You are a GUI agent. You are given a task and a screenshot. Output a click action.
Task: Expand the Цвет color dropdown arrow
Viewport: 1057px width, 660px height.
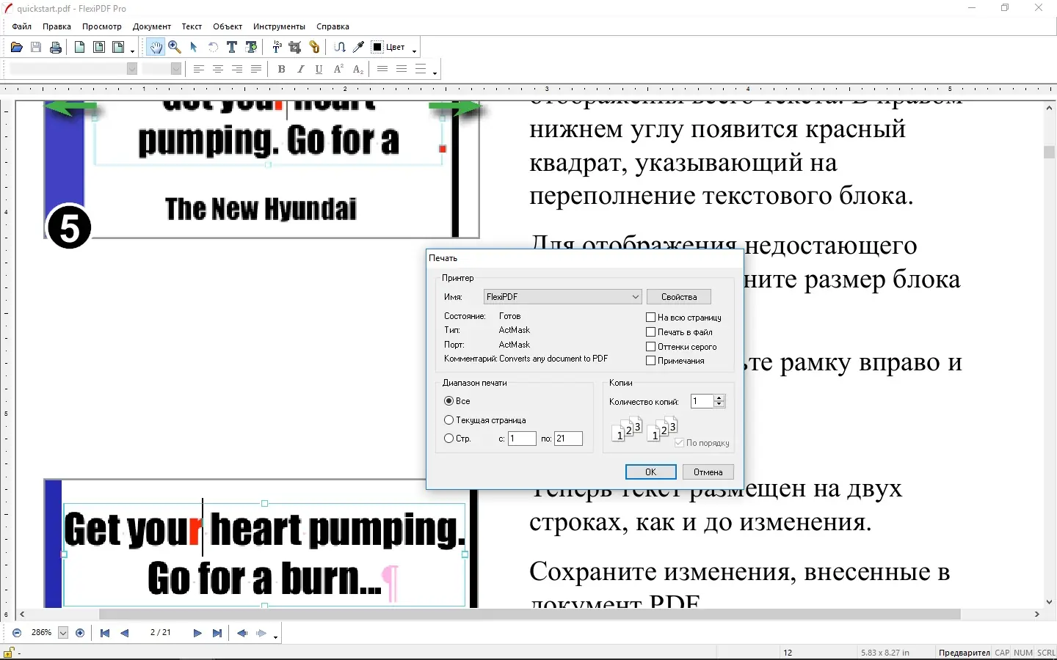414,51
